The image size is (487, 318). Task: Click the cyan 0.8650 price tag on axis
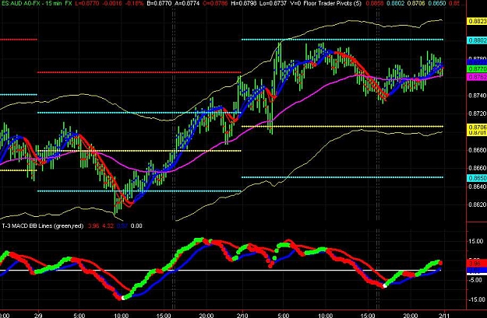(x=477, y=178)
